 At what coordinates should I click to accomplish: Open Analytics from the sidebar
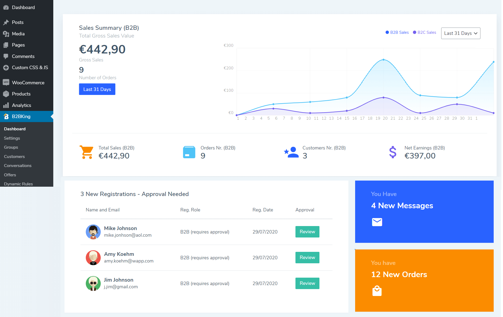[21, 105]
